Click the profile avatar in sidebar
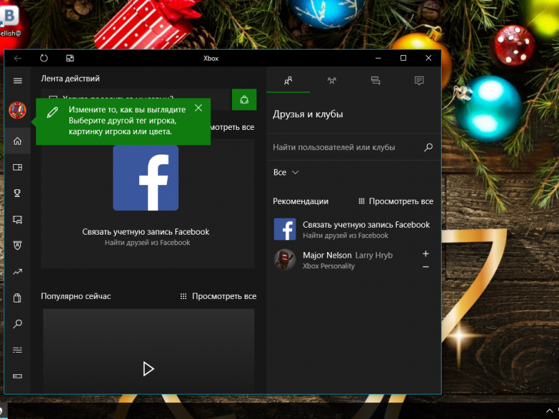The image size is (559, 419). 17,110
